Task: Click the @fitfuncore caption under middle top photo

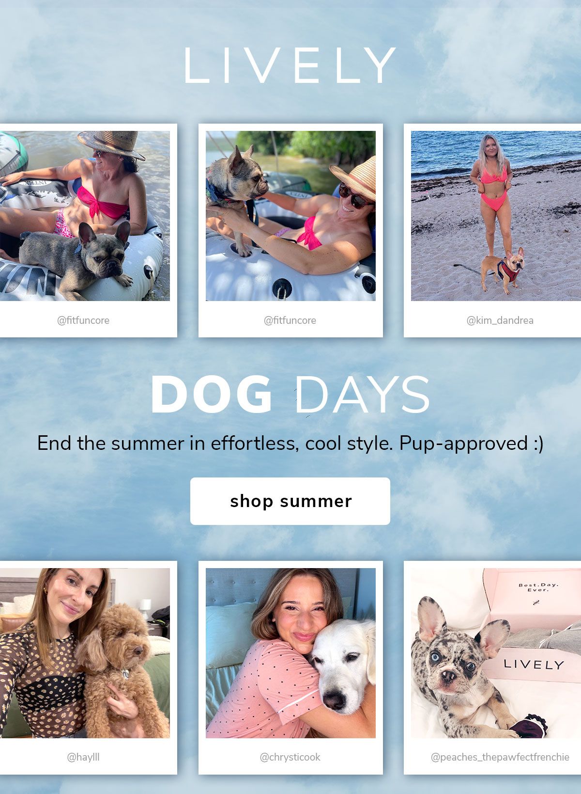Action: (290, 320)
